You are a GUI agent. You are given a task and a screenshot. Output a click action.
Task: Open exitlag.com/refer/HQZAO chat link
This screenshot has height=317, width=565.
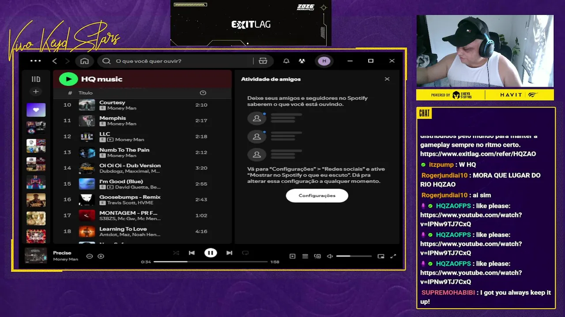pyautogui.click(x=478, y=154)
